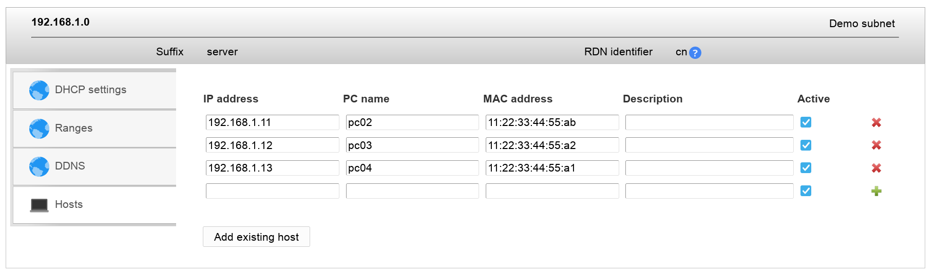
Task: Click the DHCP settings globe icon
Action: click(x=39, y=90)
